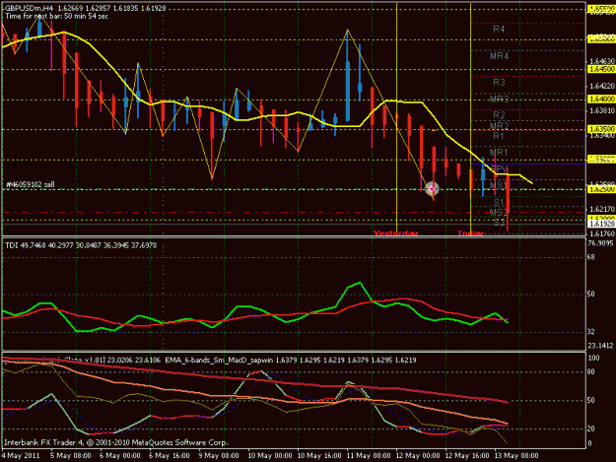Click the red 'Yesterday' period label
The image size is (616, 462).
tap(395, 233)
